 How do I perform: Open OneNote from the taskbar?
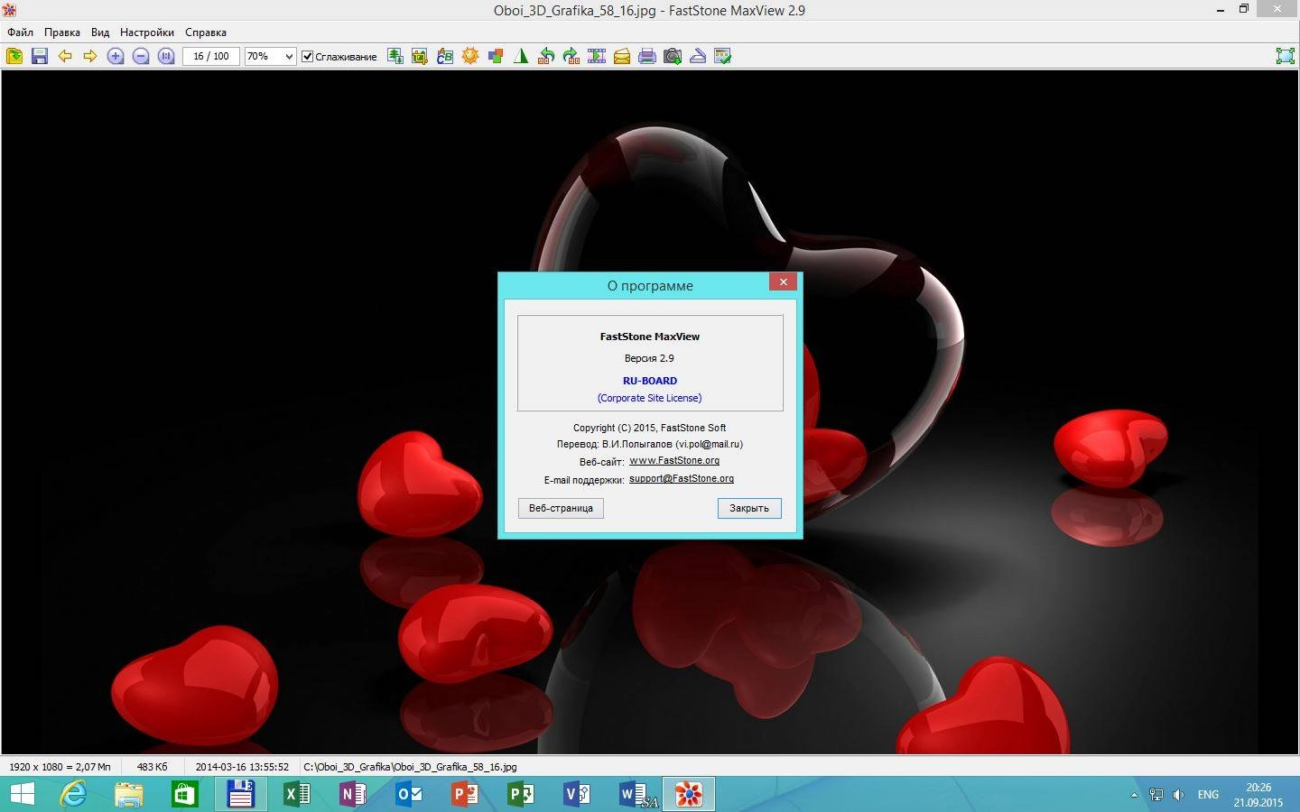(353, 794)
